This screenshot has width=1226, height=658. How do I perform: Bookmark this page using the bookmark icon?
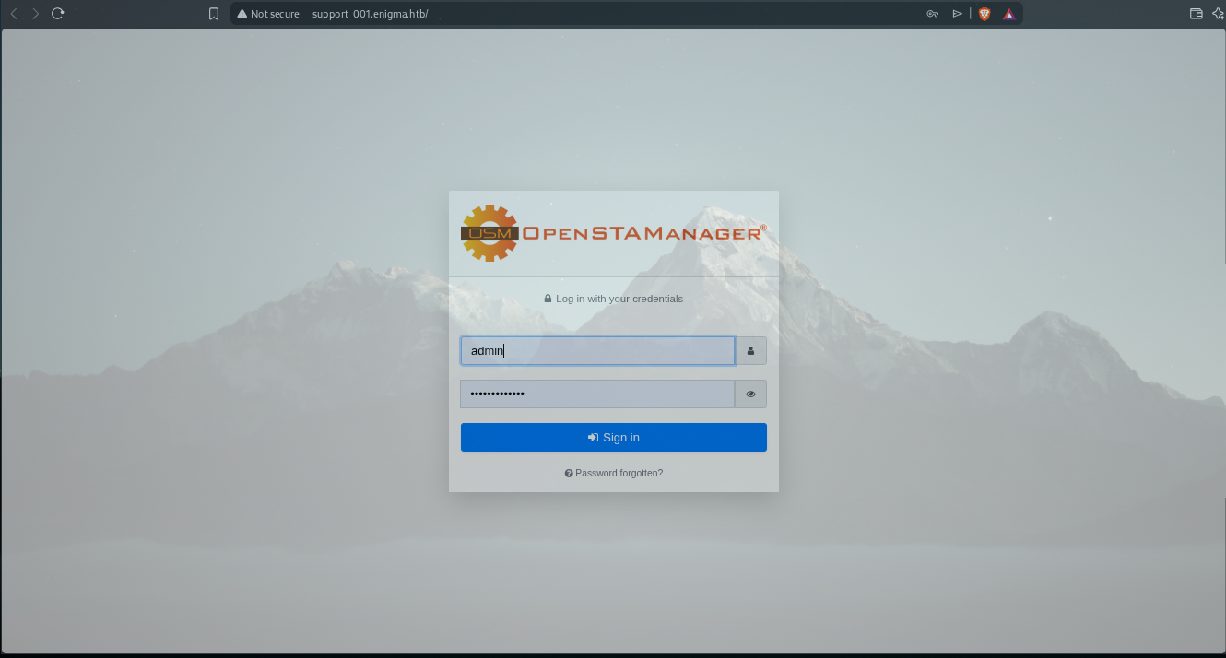[214, 14]
